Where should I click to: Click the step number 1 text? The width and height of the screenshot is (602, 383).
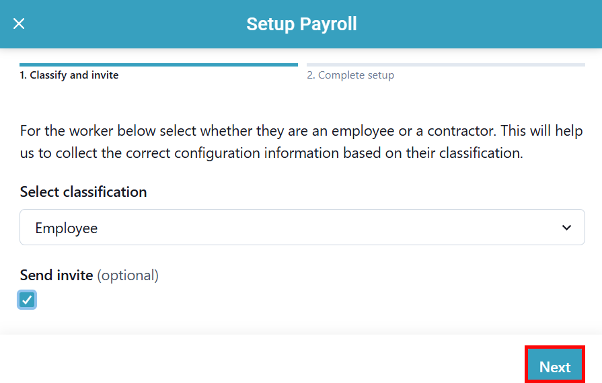pos(23,75)
